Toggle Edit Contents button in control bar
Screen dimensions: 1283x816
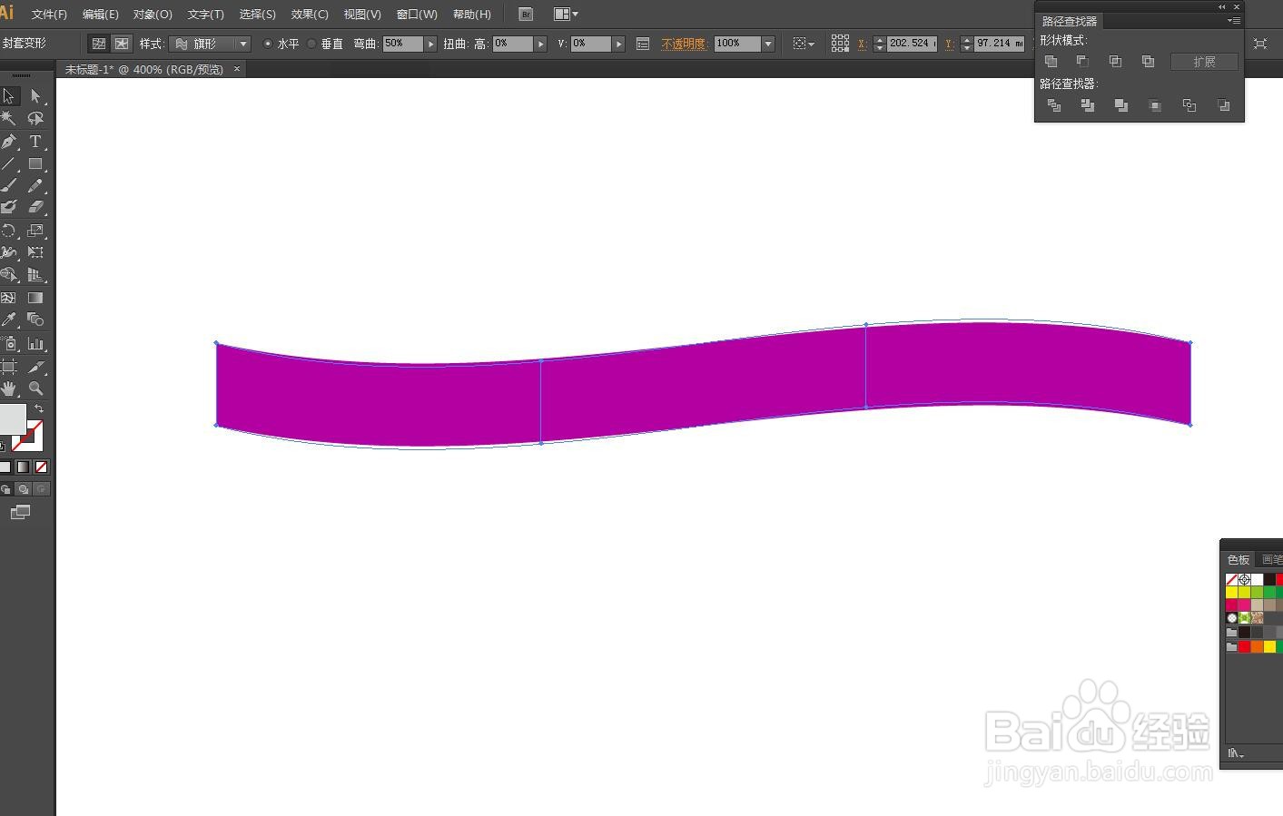point(122,44)
